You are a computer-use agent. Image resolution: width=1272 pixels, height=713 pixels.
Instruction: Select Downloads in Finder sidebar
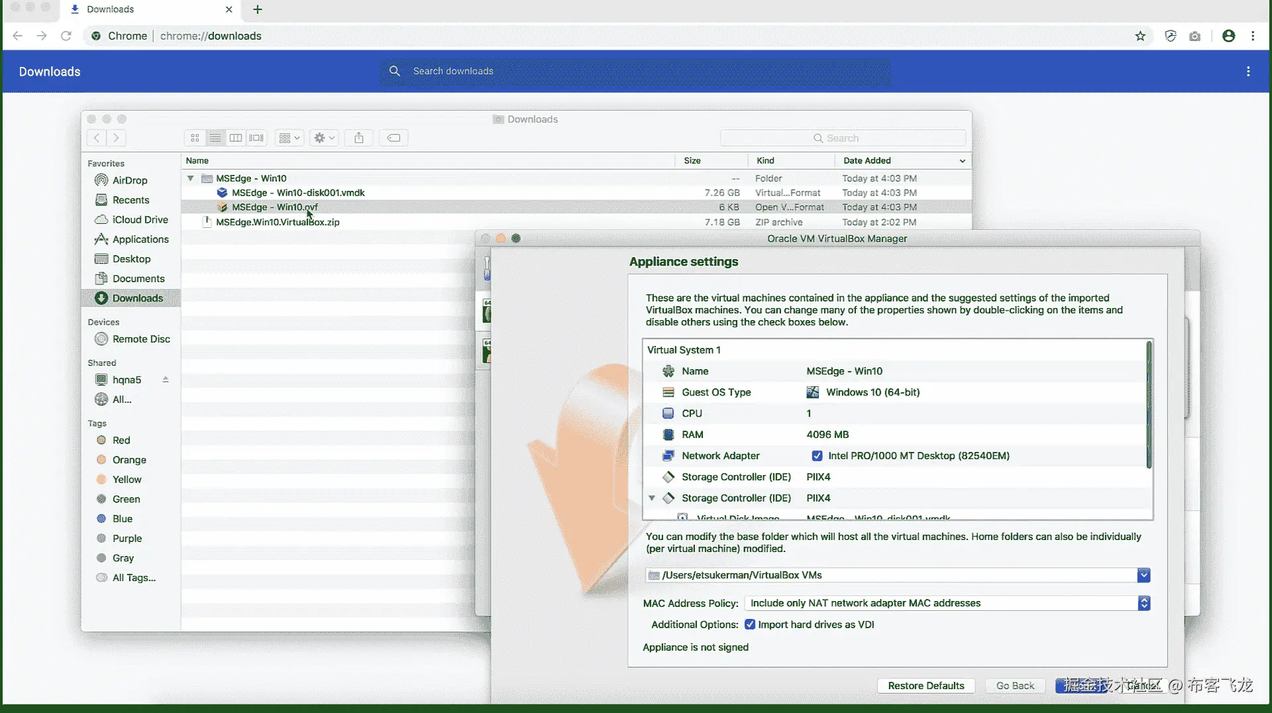pos(131,298)
